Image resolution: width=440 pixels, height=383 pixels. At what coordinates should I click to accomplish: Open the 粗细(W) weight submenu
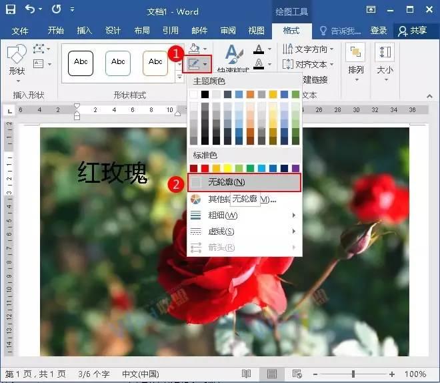pos(245,216)
